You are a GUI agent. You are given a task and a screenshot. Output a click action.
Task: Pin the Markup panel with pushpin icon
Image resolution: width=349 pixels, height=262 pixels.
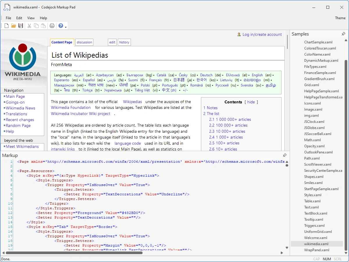click(x=285, y=155)
